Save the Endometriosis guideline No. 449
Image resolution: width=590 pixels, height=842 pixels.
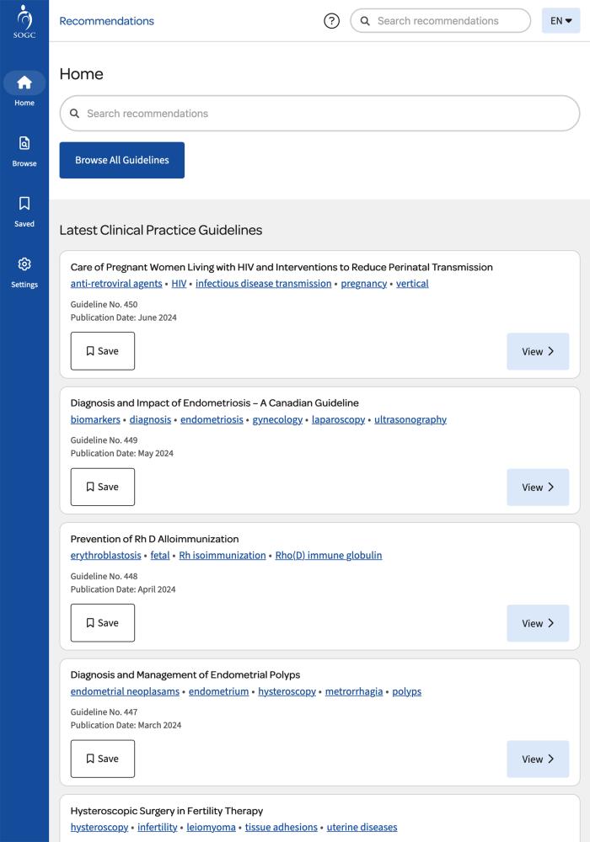point(103,487)
